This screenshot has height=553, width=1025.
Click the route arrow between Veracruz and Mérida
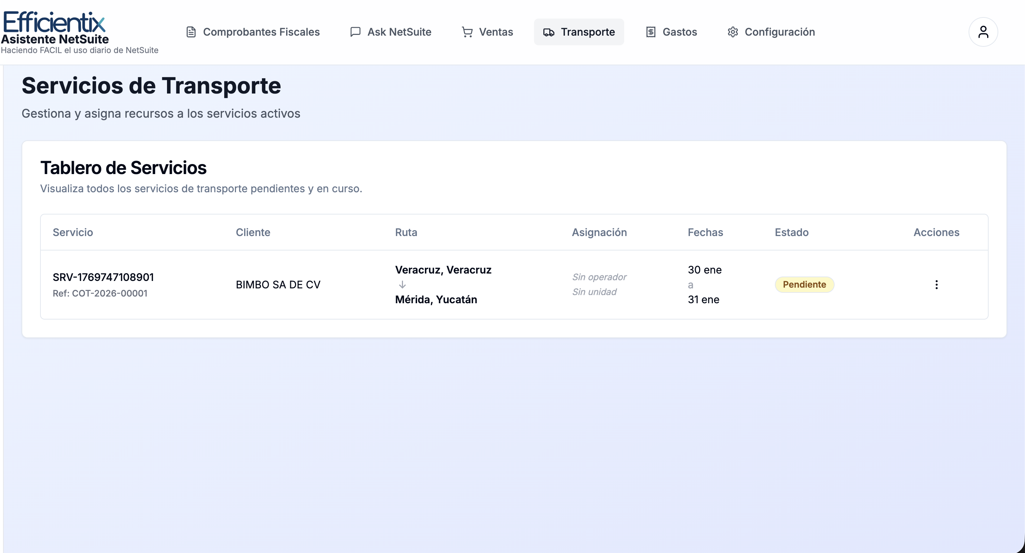click(x=402, y=284)
